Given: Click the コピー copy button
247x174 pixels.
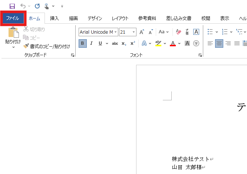Looking at the screenshot, I should pos(32,38).
